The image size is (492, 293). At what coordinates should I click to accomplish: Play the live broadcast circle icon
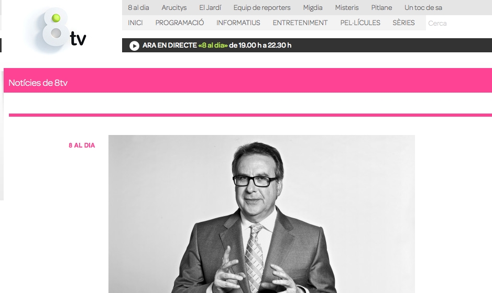pos(134,46)
